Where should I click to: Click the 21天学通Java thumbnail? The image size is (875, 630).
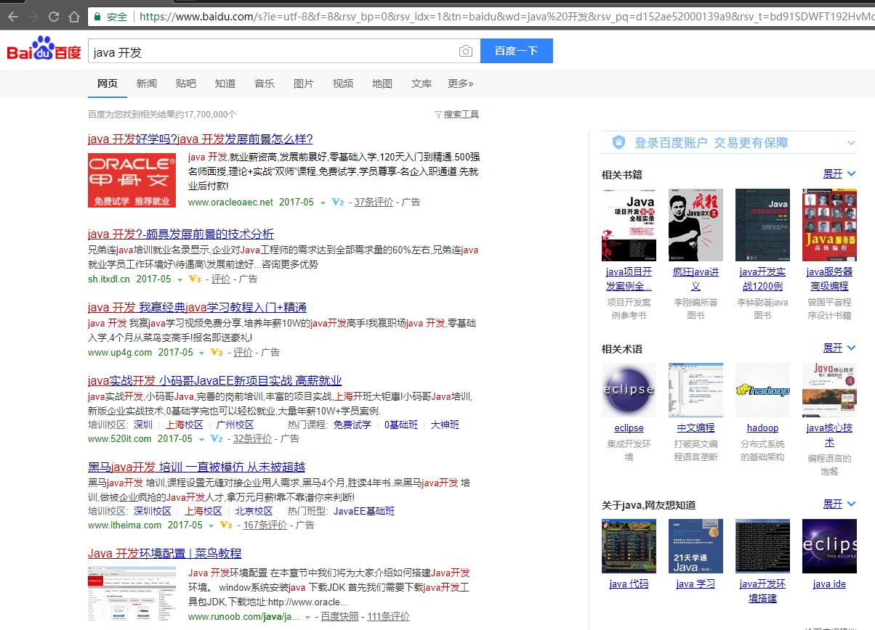[695, 546]
